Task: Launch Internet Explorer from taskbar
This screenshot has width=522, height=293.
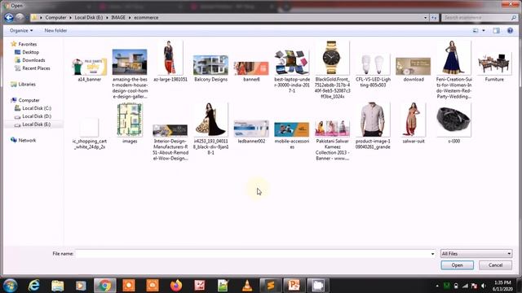Action: [x=34, y=286]
